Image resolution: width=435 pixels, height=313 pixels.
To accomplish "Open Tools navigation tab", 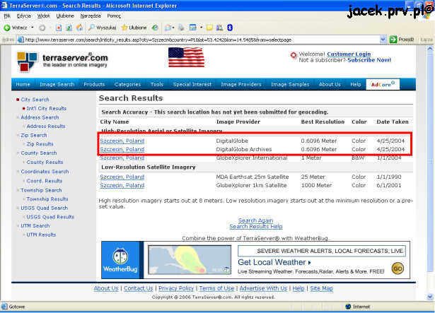I will pyautogui.click(x=157, y=84).
